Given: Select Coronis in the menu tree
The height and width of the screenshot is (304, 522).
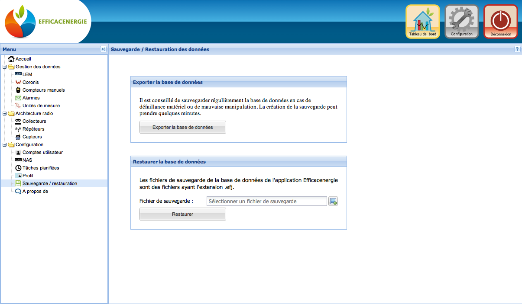Looking at the screenshot, I should [31, 82].
